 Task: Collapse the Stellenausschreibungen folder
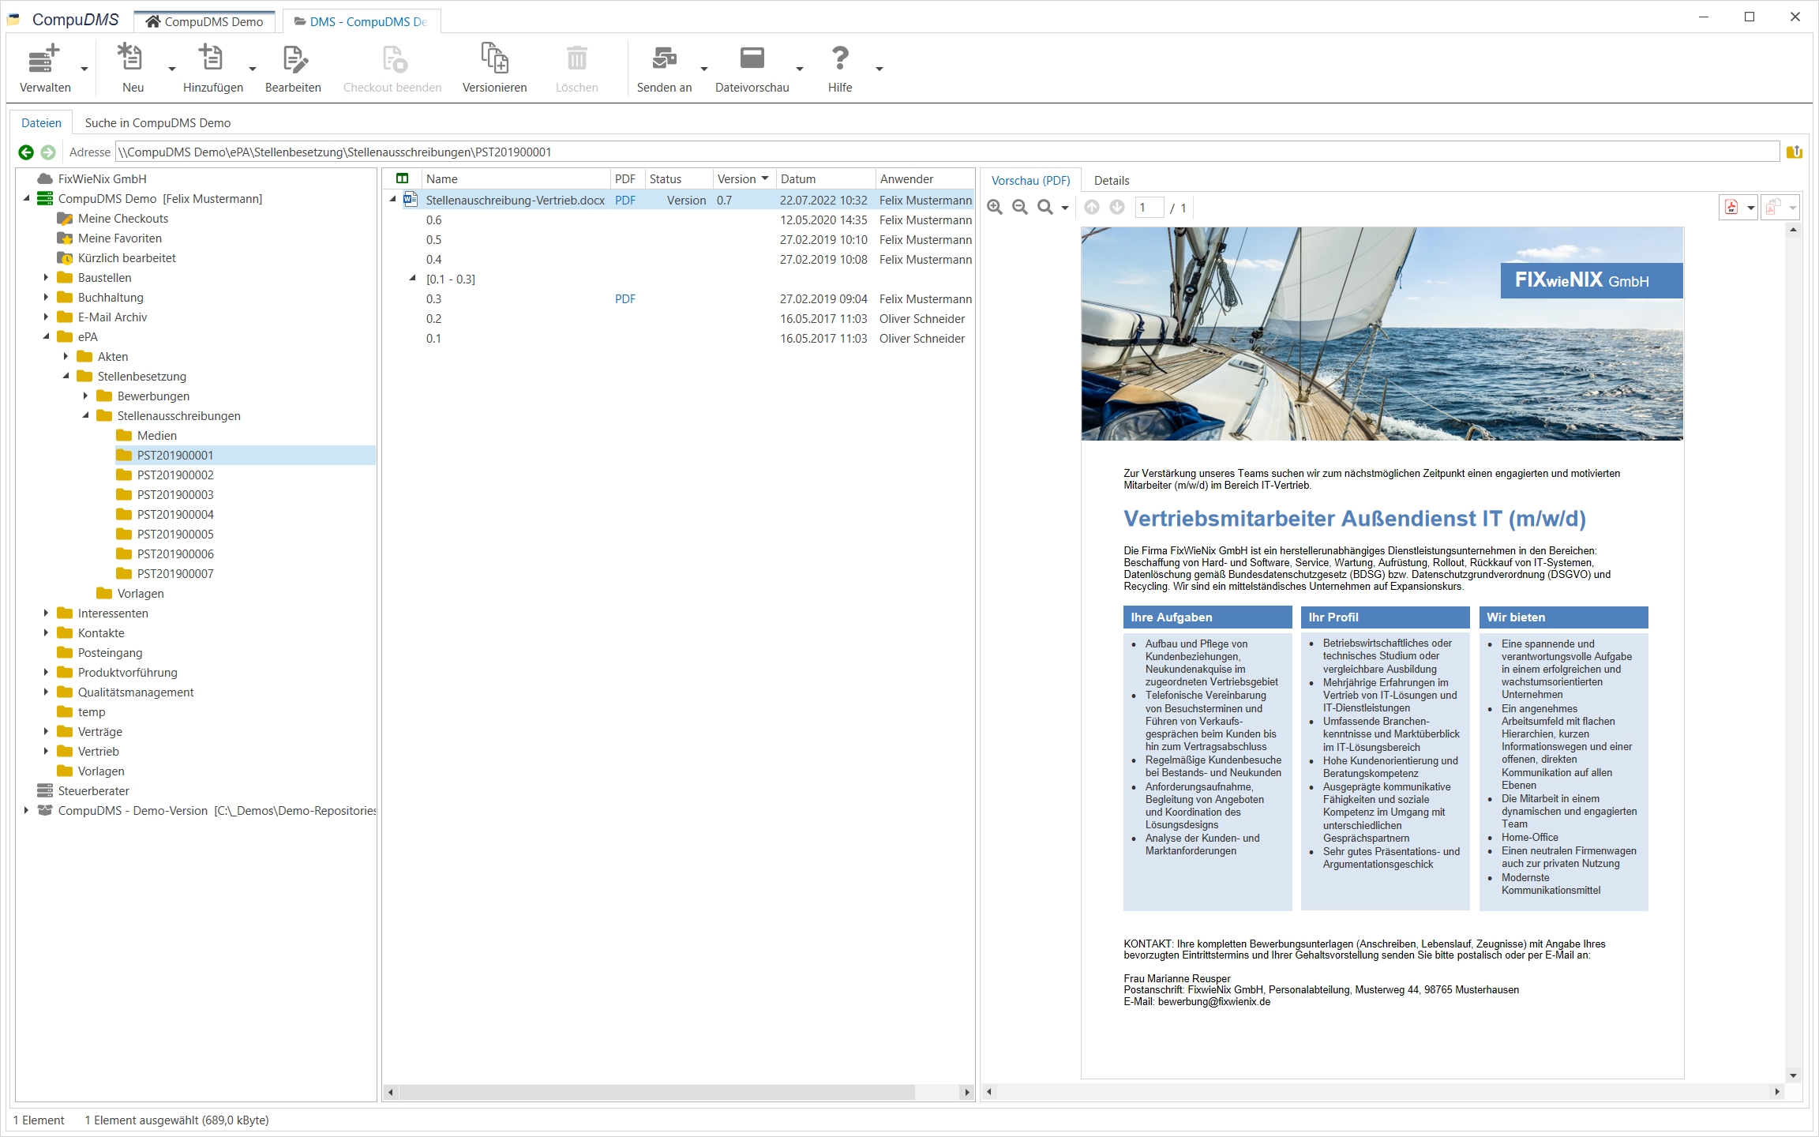(x=85, y=416)
